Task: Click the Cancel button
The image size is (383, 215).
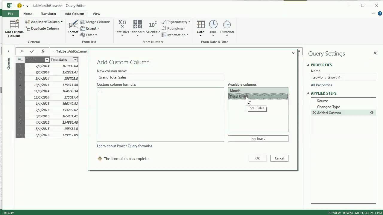Action: (x=279, y=158)
